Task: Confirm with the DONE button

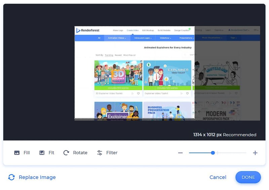Action: (248, 177)
